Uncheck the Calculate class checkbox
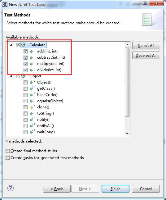This screenshot has width=166, height=200. click(18, 45)
